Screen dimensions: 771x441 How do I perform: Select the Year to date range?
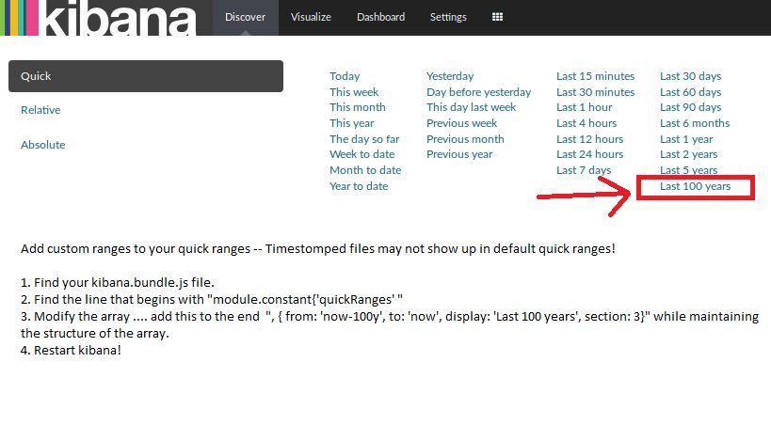359,186
